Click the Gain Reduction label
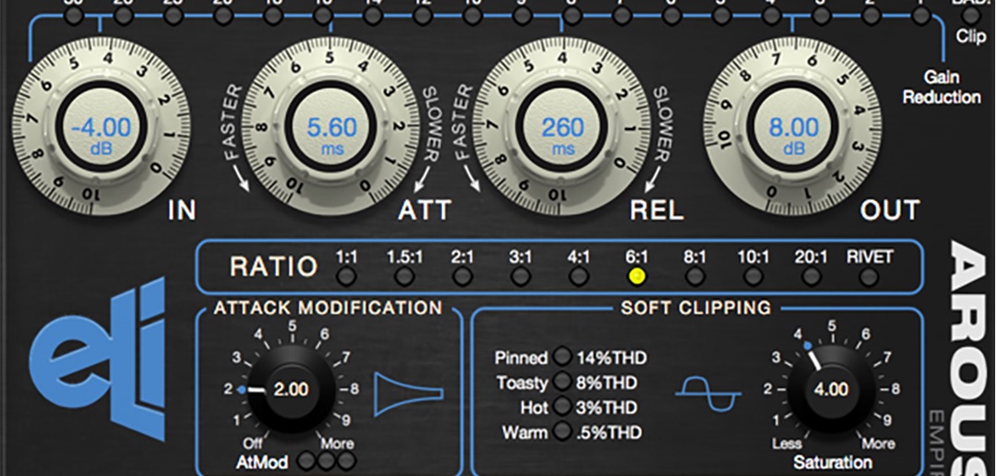 point(942,88)
